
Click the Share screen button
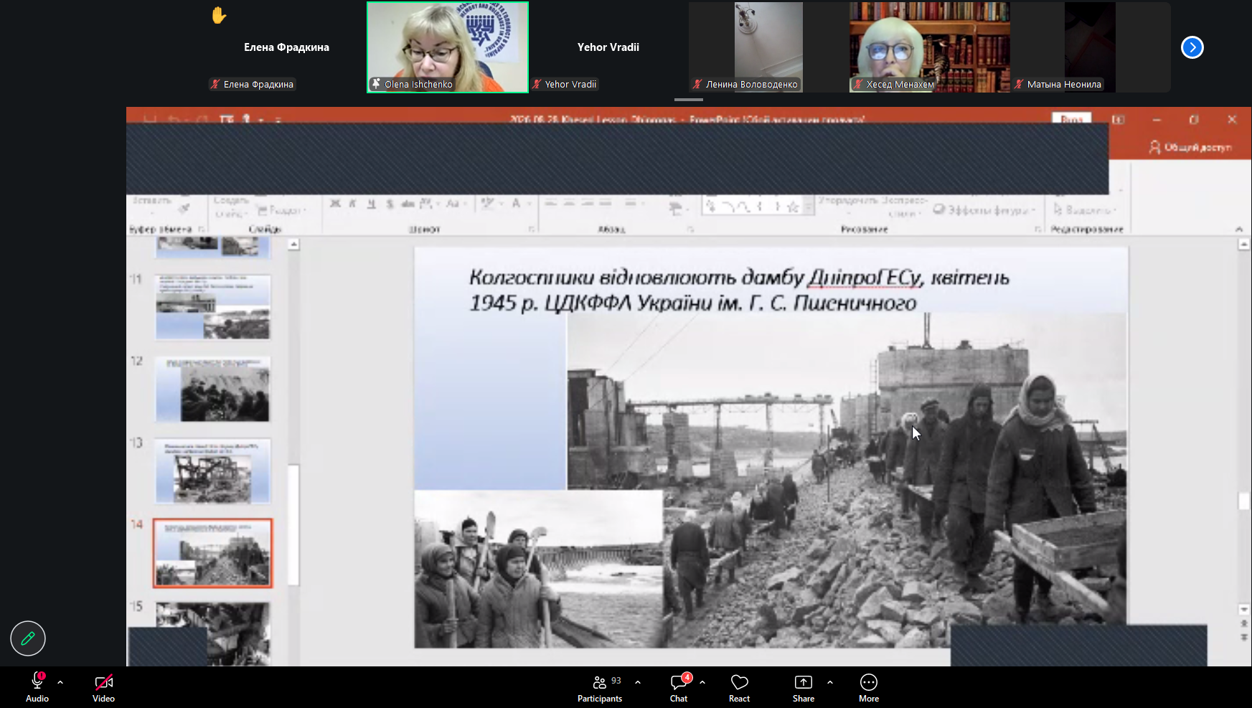(x=804, y=687)
